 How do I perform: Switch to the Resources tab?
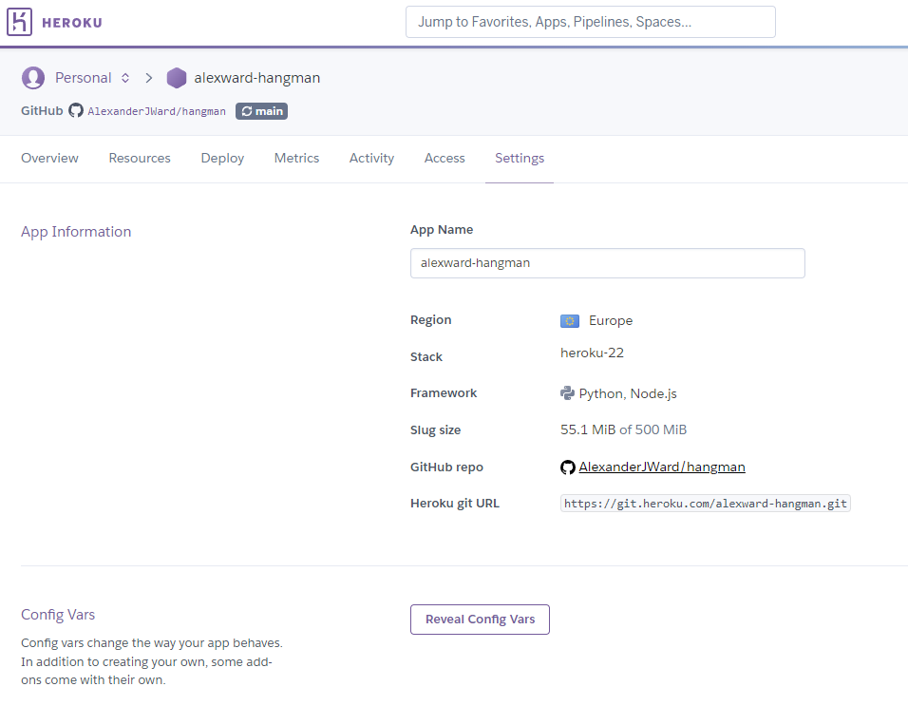pos(140,159)
